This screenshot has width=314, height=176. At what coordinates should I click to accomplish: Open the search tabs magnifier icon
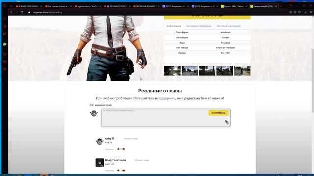[291, 5]
